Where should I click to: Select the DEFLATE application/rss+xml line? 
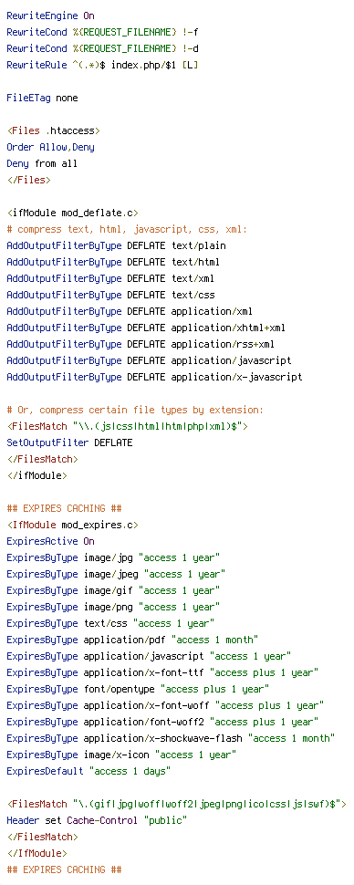[x=141, y=344]
